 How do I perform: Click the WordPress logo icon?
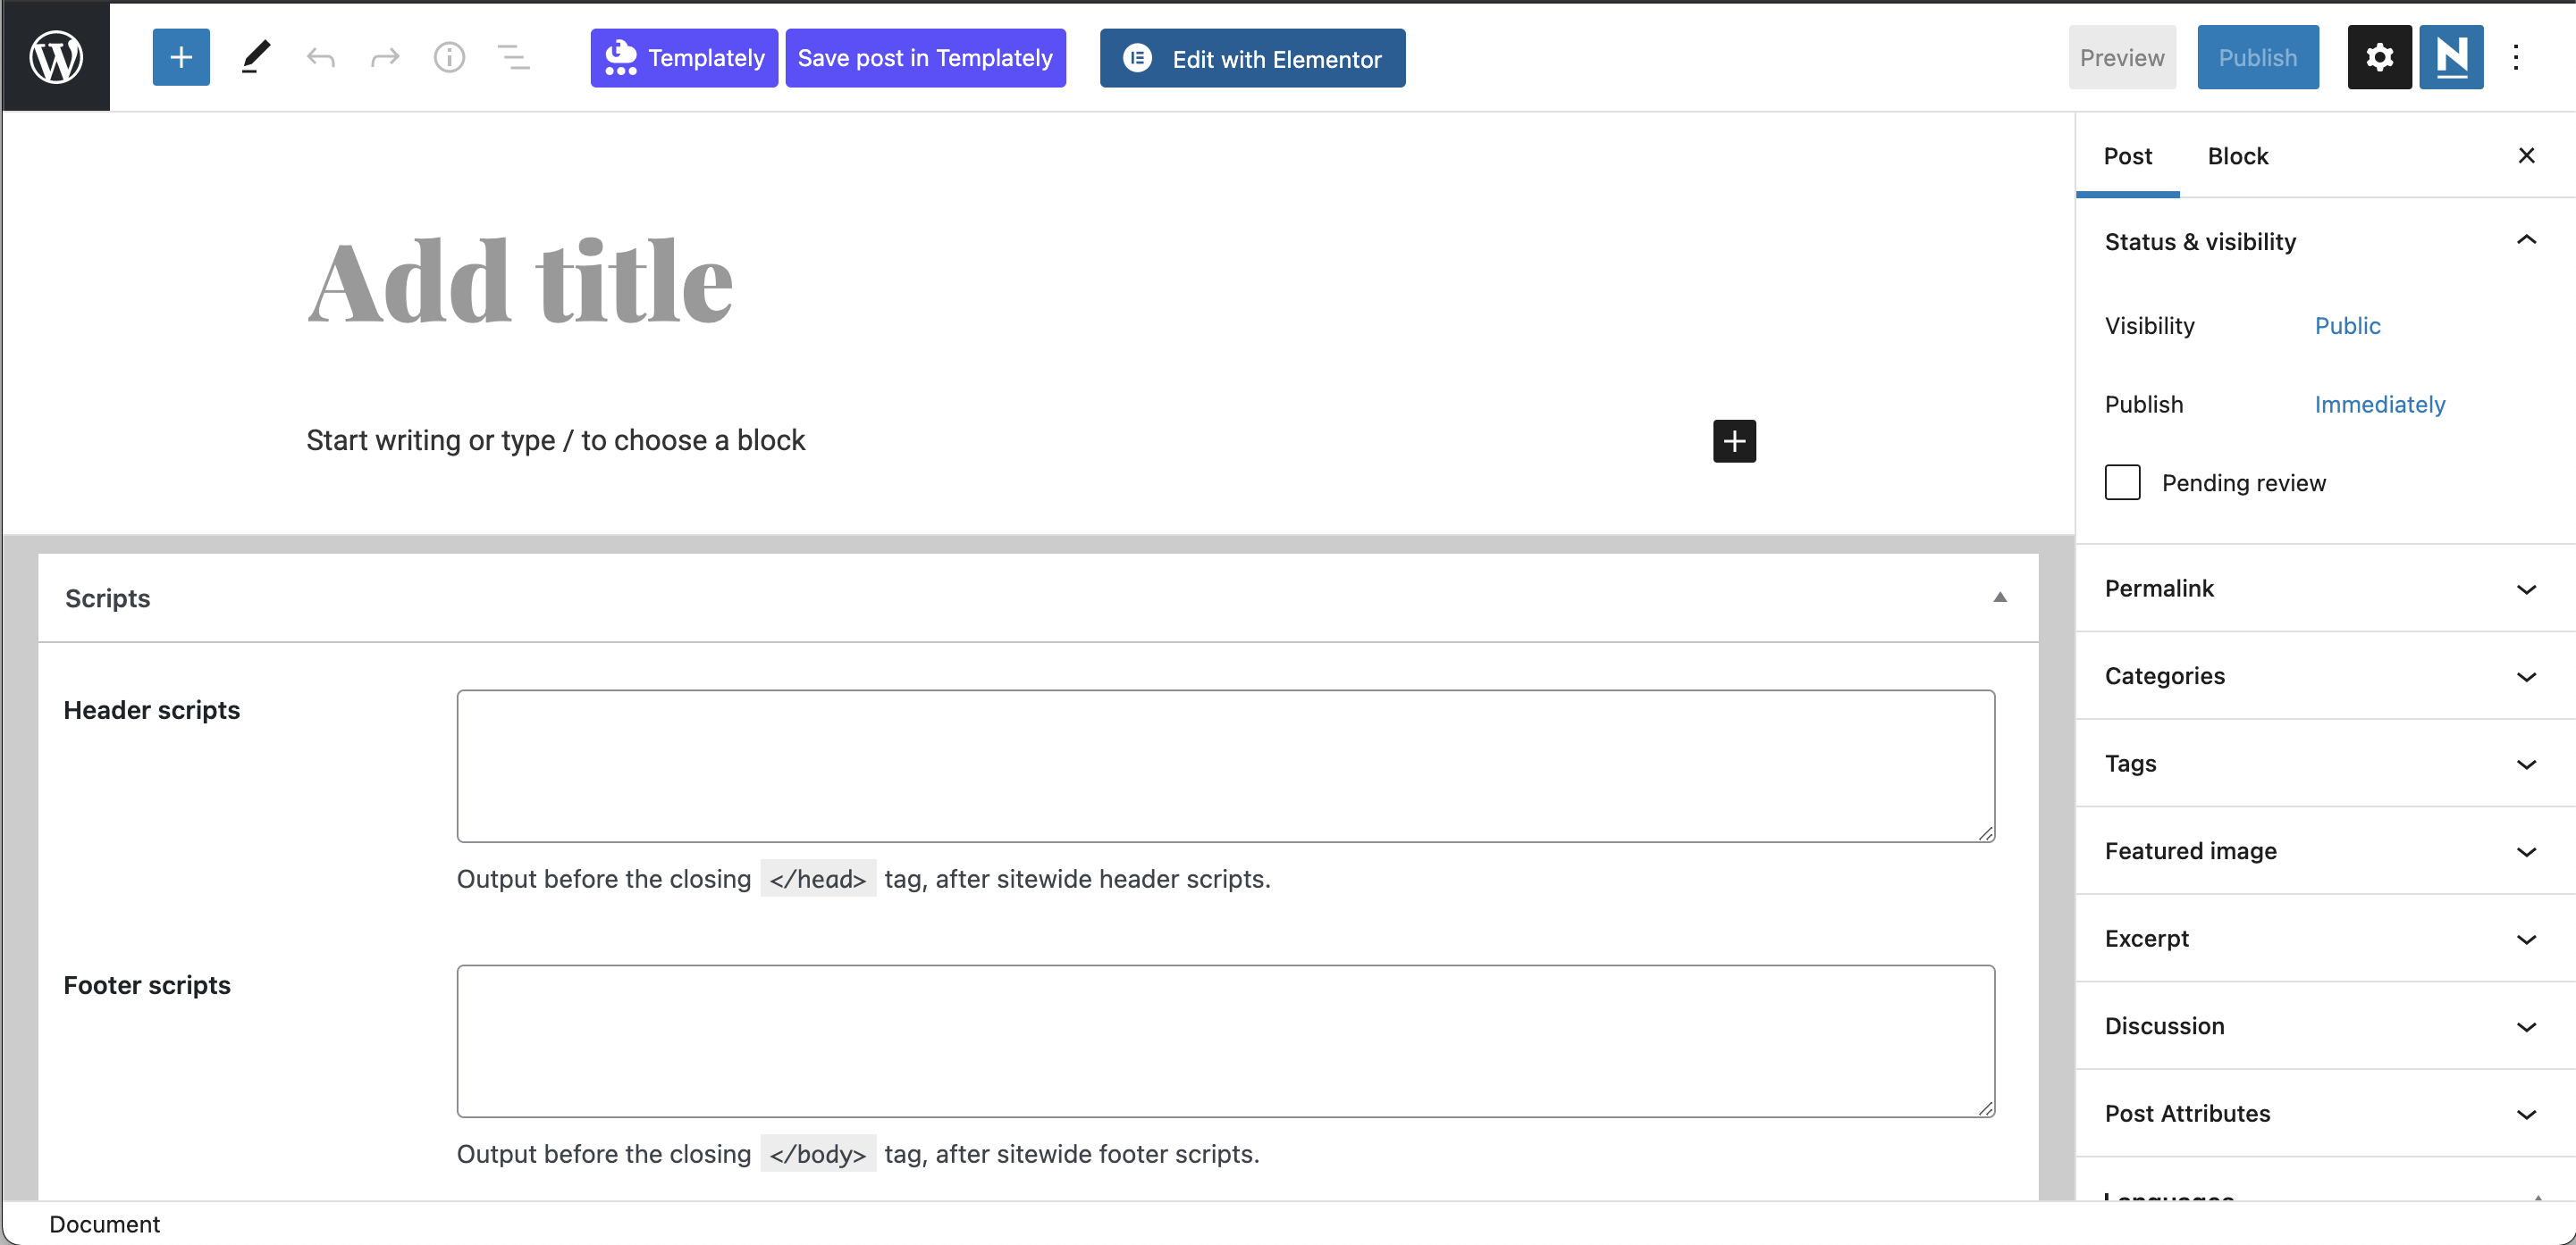tap(56, 57)
